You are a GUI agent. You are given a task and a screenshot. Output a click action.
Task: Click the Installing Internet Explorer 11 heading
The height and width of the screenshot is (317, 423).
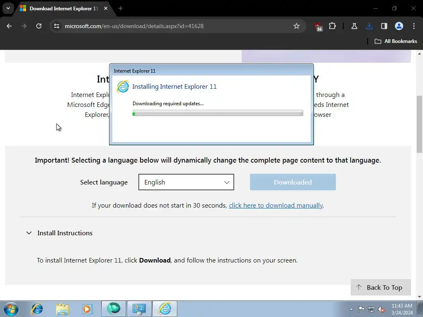(174, 87)
